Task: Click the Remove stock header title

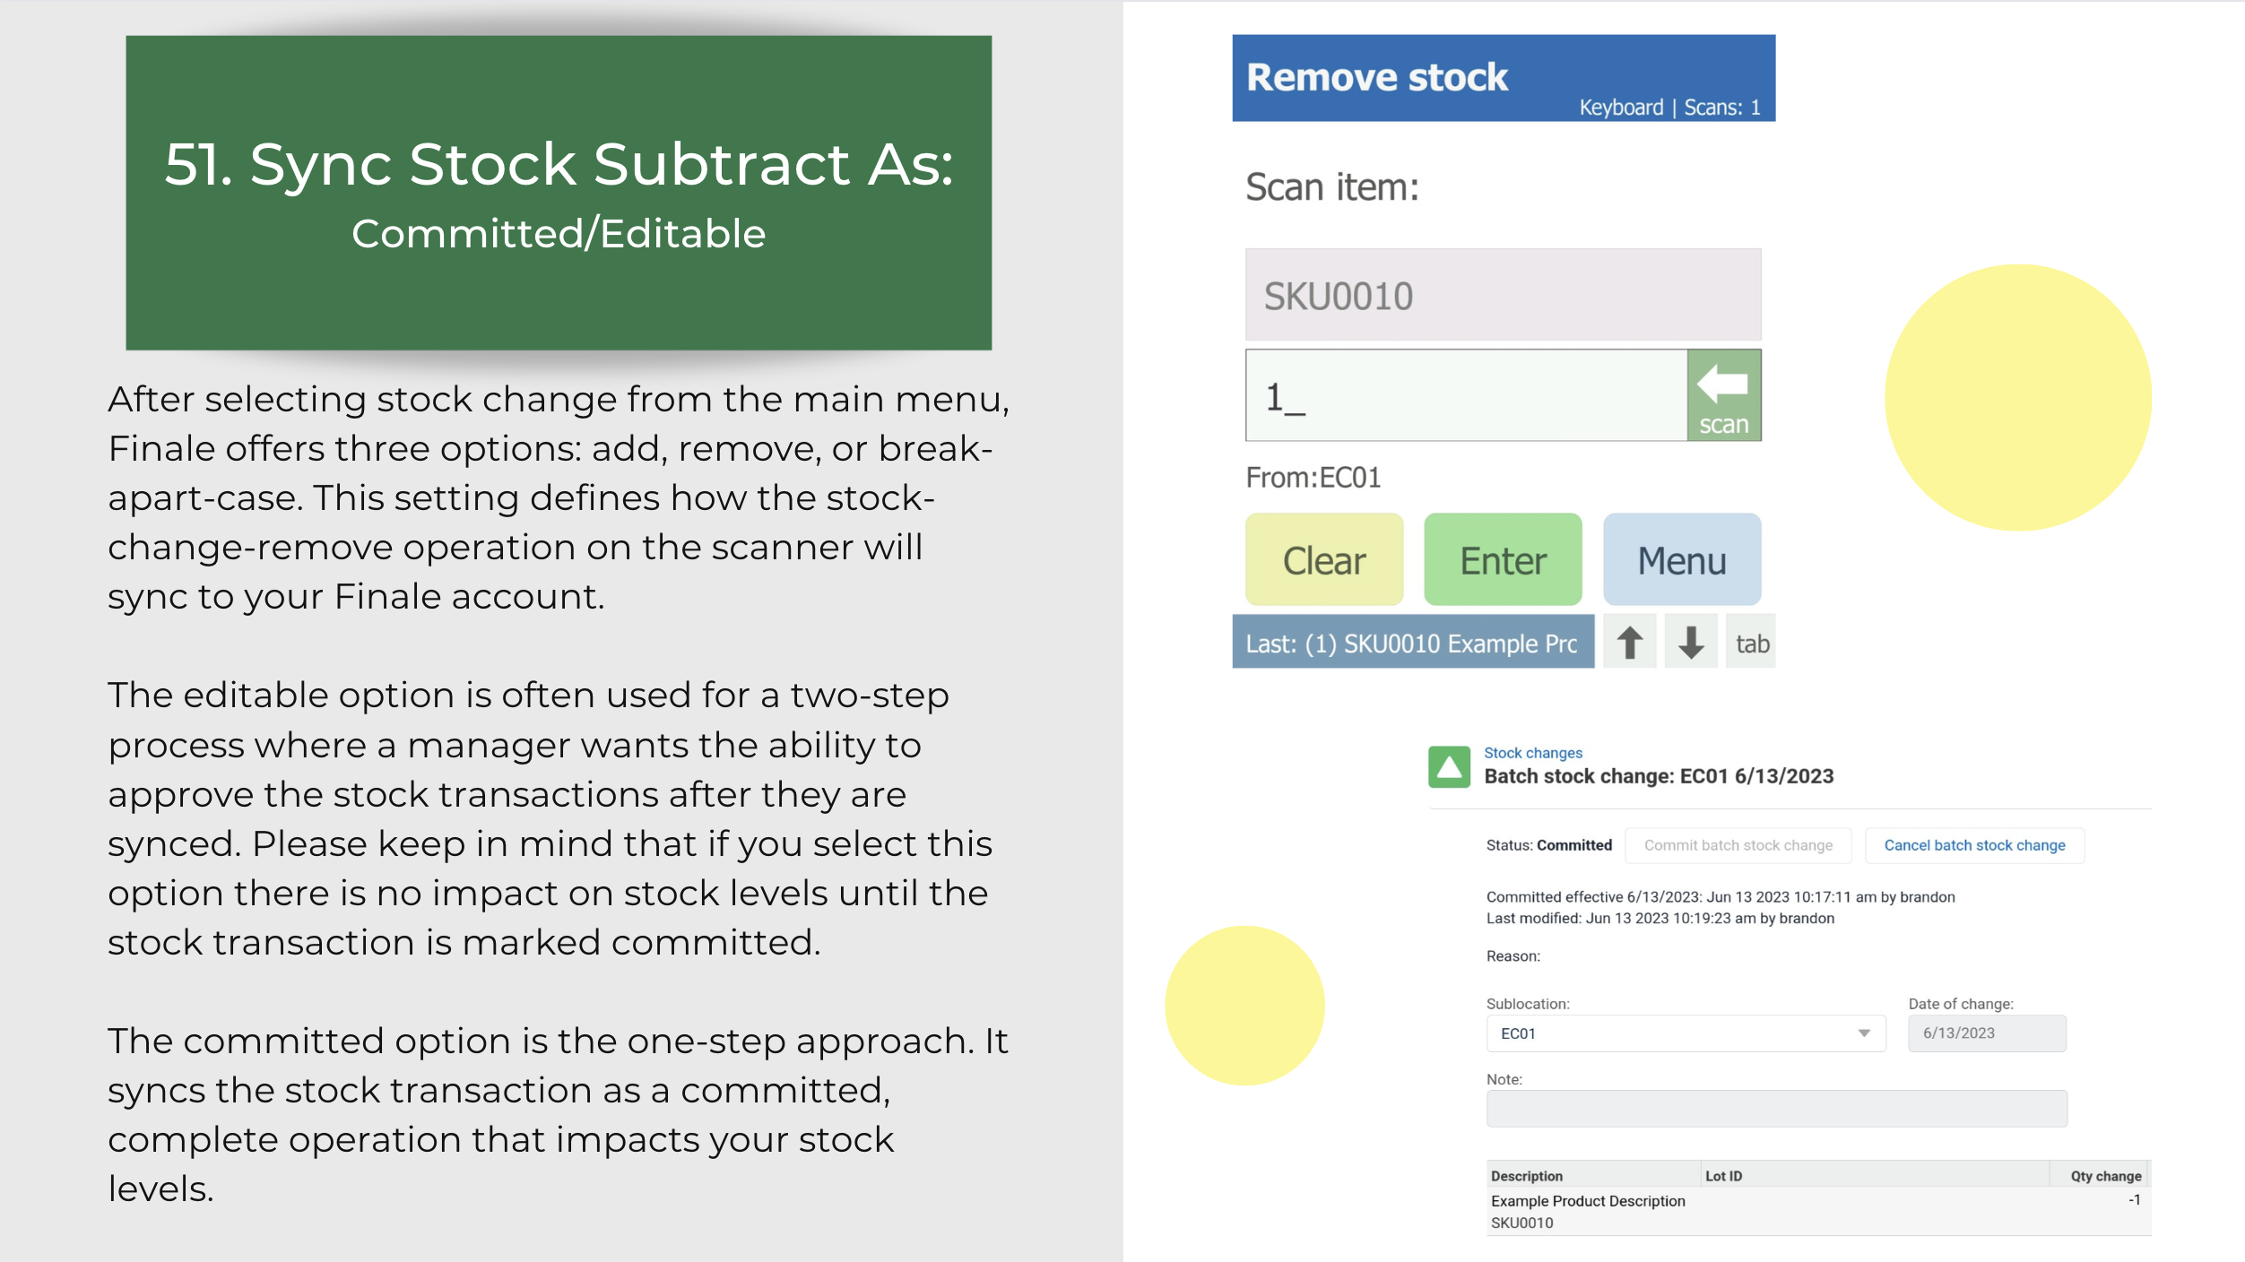Action: tap(1377, 77)
